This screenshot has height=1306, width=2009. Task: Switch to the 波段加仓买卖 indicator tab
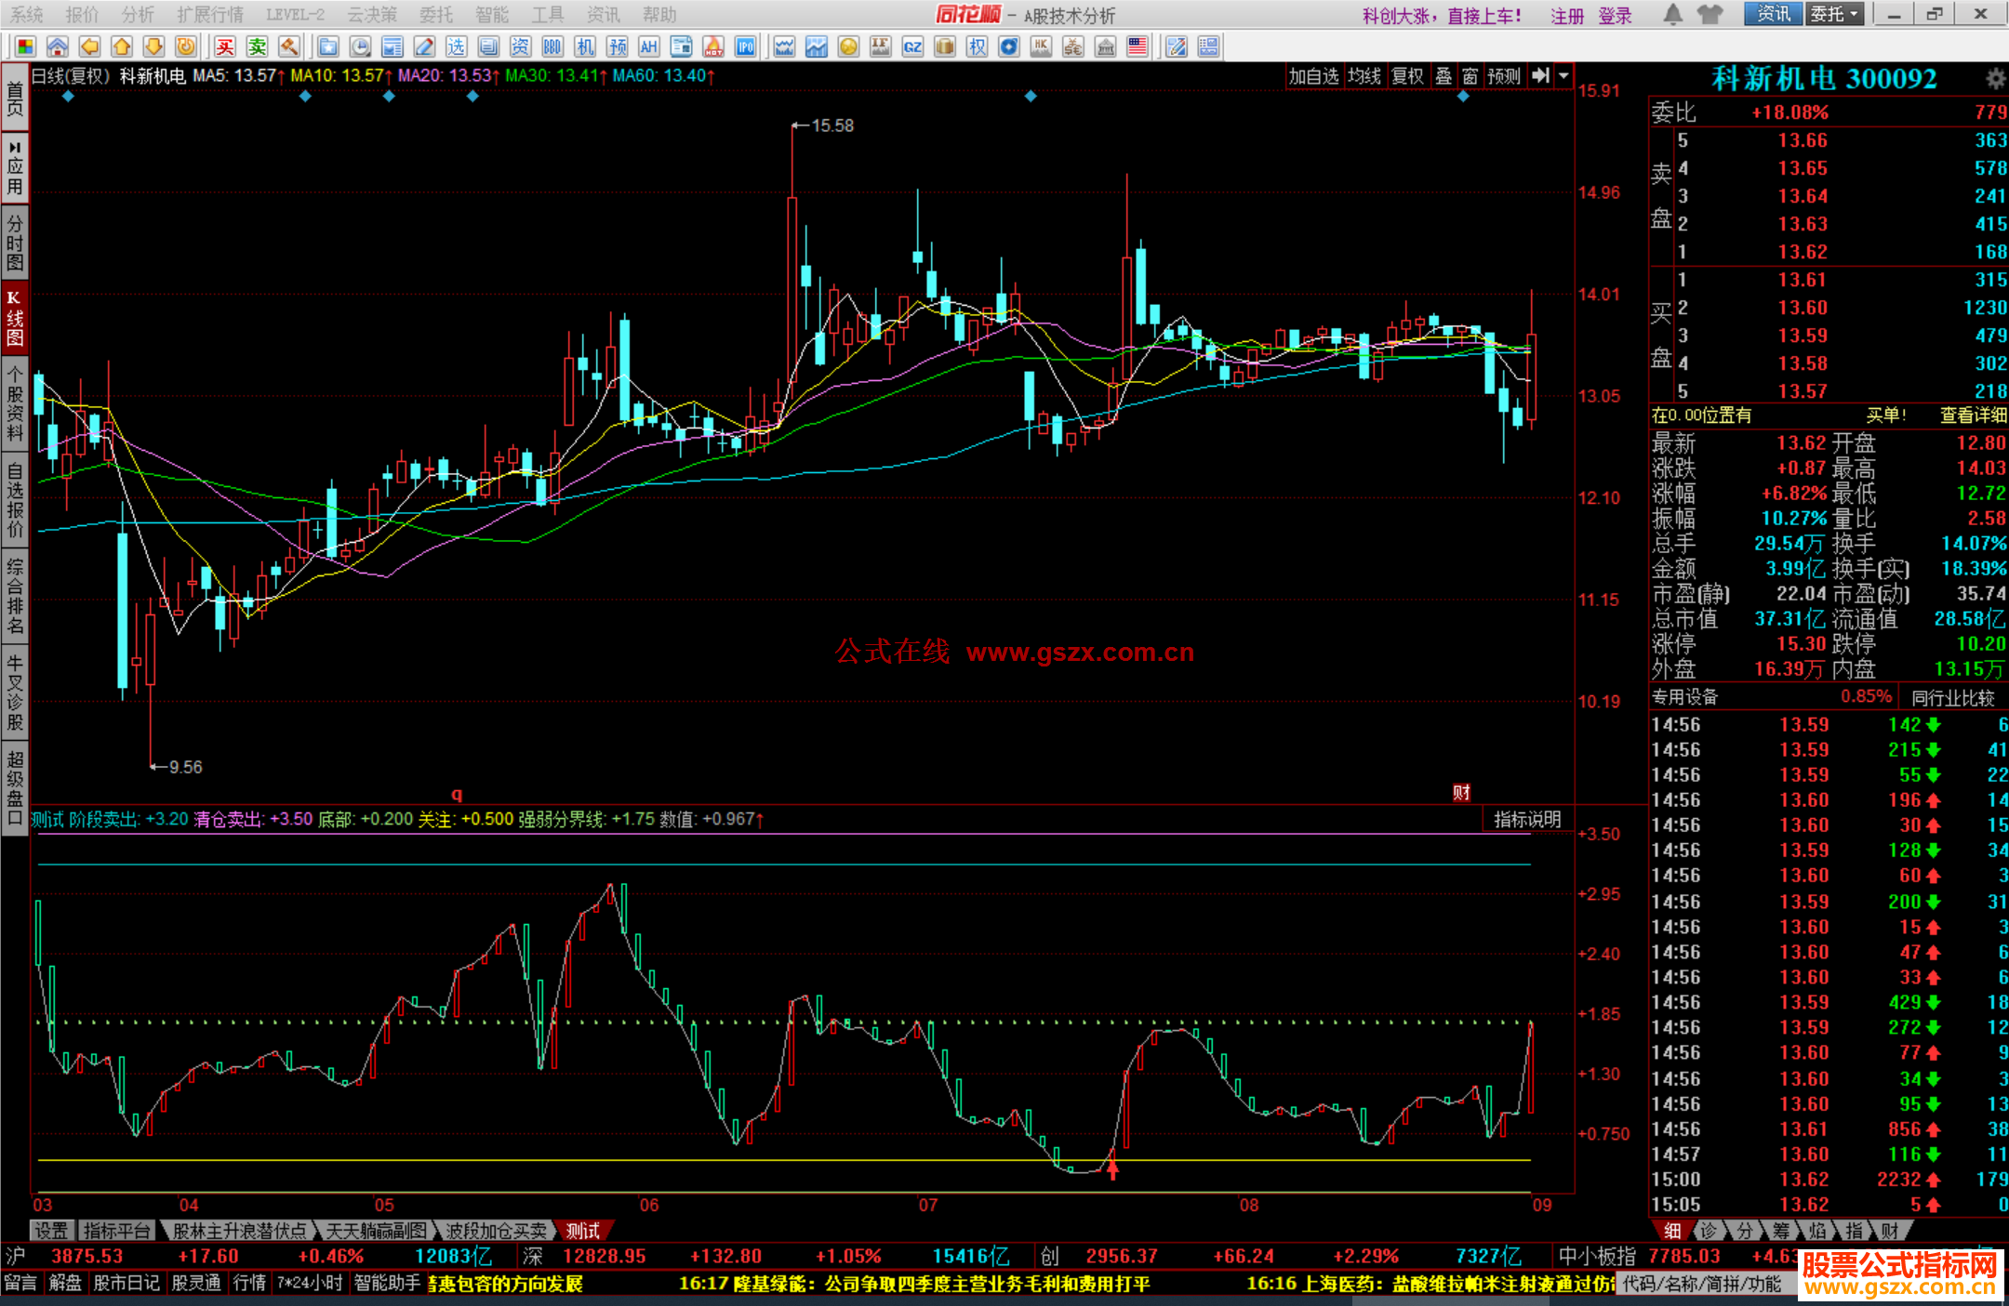(x=495, y=1231)
